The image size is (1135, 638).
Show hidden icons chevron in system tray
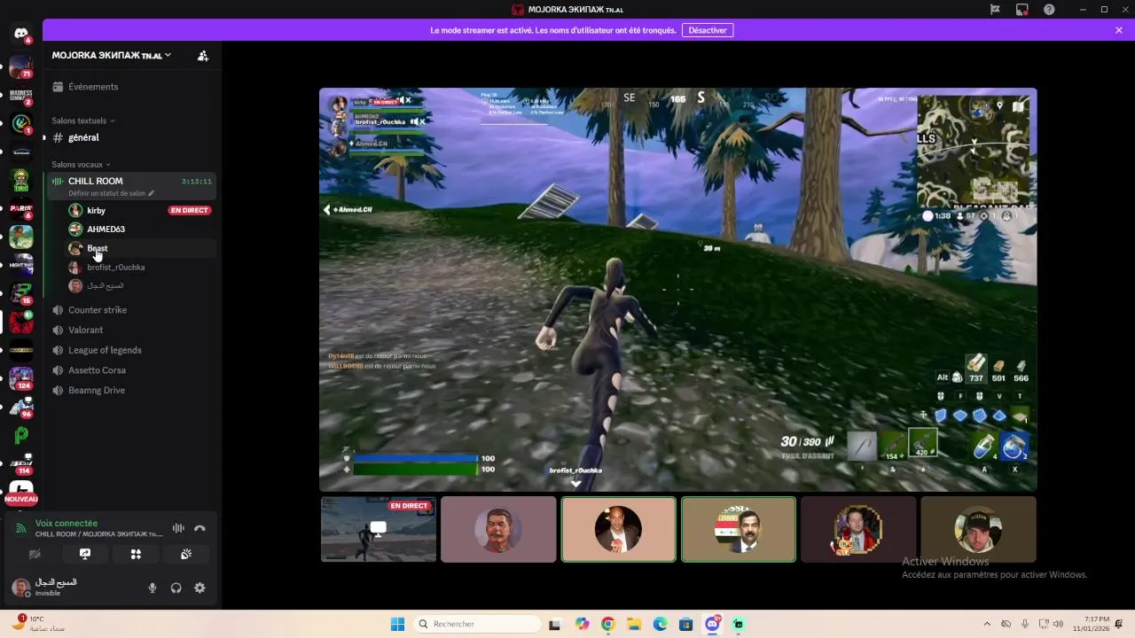coord(987,624)
